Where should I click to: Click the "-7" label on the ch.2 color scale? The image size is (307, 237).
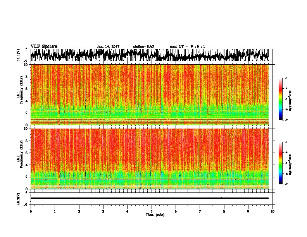click(x=286, y=184)
